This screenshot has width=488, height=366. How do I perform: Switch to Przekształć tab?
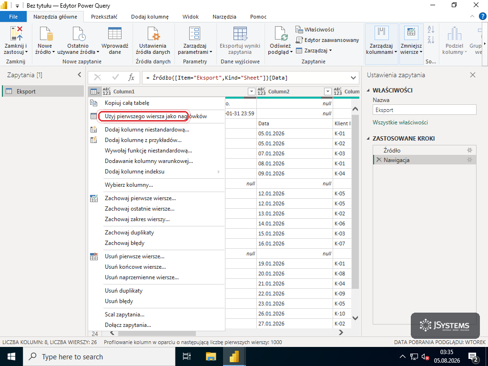(104, 17)
